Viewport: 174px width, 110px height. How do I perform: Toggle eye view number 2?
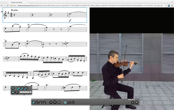pos(22,88)
